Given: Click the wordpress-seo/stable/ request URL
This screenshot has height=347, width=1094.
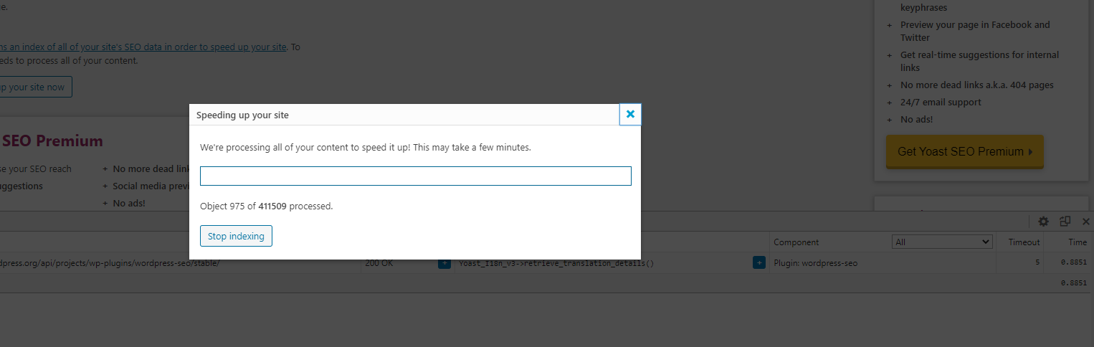Looking at the screenshot, I should pos(110,263).
